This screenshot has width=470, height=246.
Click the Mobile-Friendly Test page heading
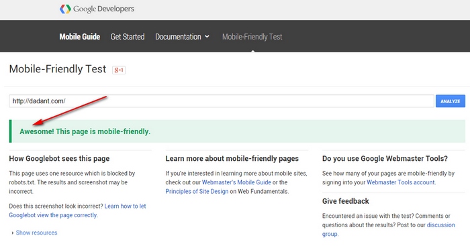coord(58,69)
